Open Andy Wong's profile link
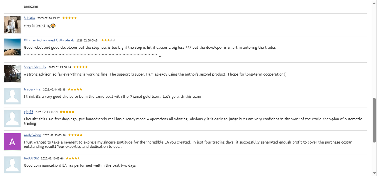Viewport: 377px width, 176px height. point(32,135)
